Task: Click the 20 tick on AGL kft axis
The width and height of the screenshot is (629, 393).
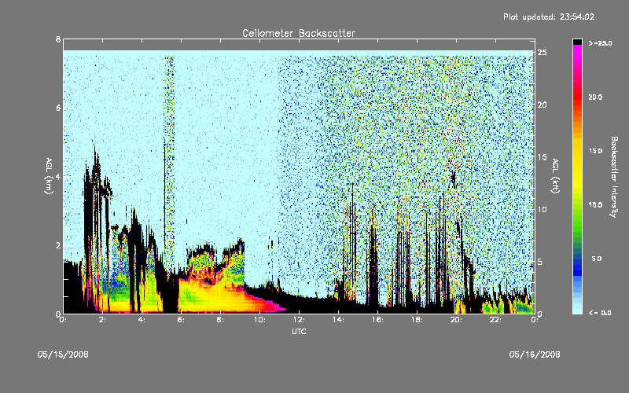Action: click(x=542, y=105)
